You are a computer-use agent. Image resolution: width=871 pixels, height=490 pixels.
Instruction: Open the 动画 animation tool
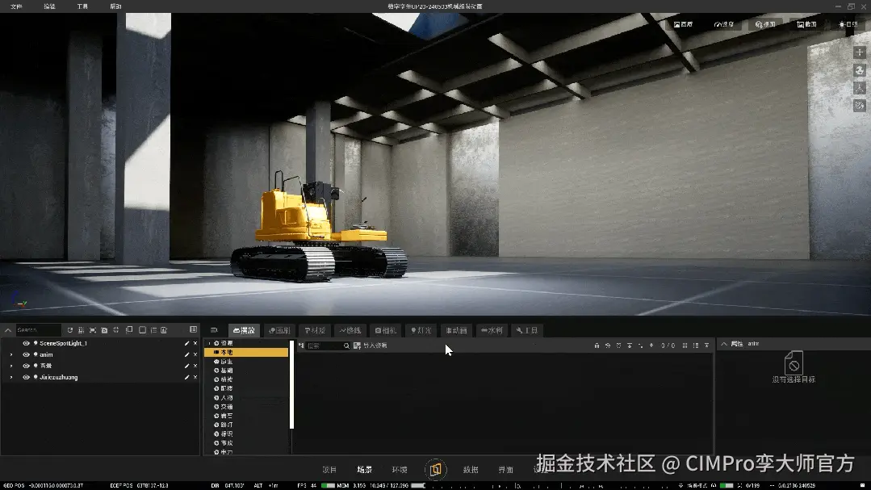[x=456, y=330]
